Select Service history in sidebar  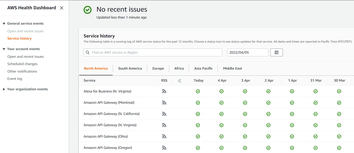pyautogui.click(x=19, y=38)
